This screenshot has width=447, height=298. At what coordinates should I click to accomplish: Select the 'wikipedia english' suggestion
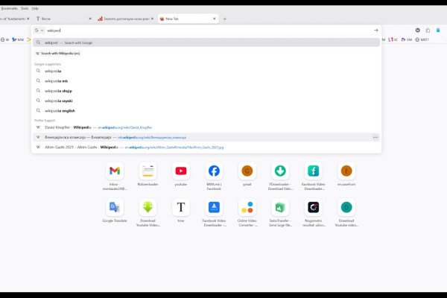pyautogui.click(x=206, y=111)
